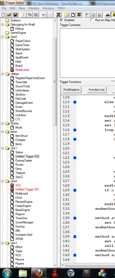
Task: Click the disabled Untitled Trigger 001 icon
Action: 12,189
